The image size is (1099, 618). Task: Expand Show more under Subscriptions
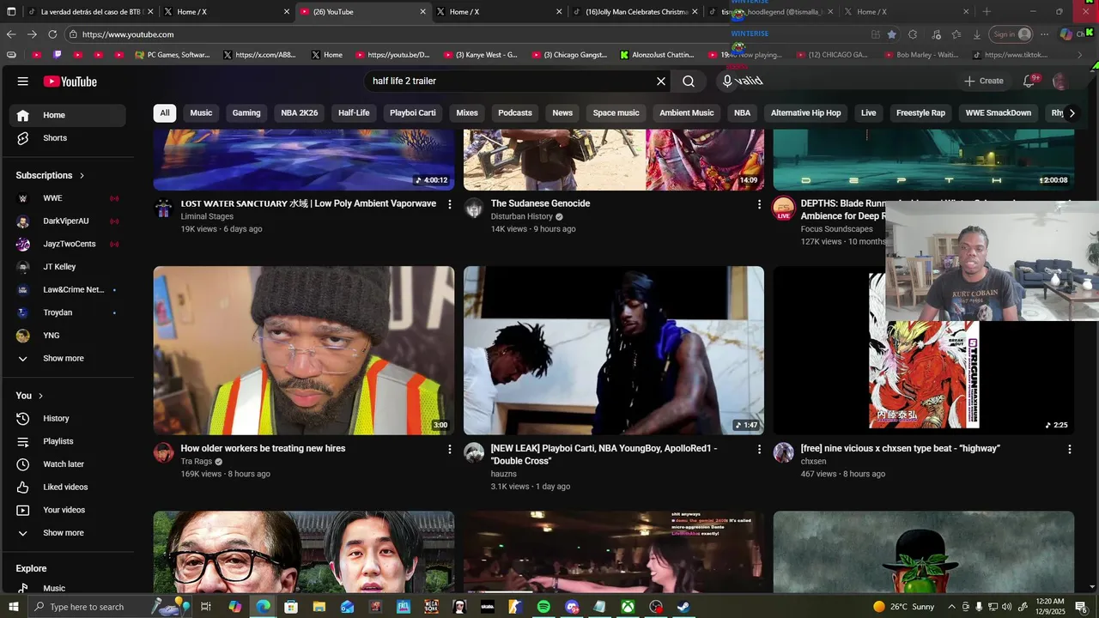(66, 358)
